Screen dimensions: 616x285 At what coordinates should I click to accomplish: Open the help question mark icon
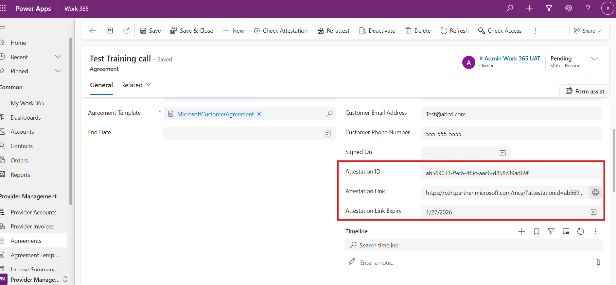(x=588, y=8)
